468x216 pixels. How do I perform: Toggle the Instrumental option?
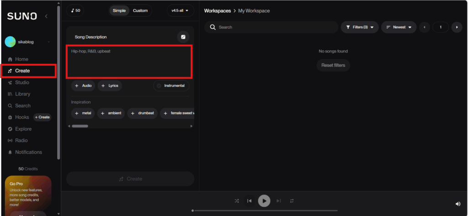coord(171,86)
